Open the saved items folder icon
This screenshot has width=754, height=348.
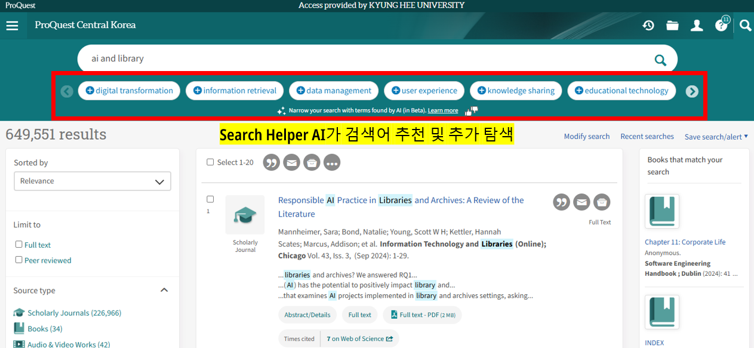[x=672, y=25]
